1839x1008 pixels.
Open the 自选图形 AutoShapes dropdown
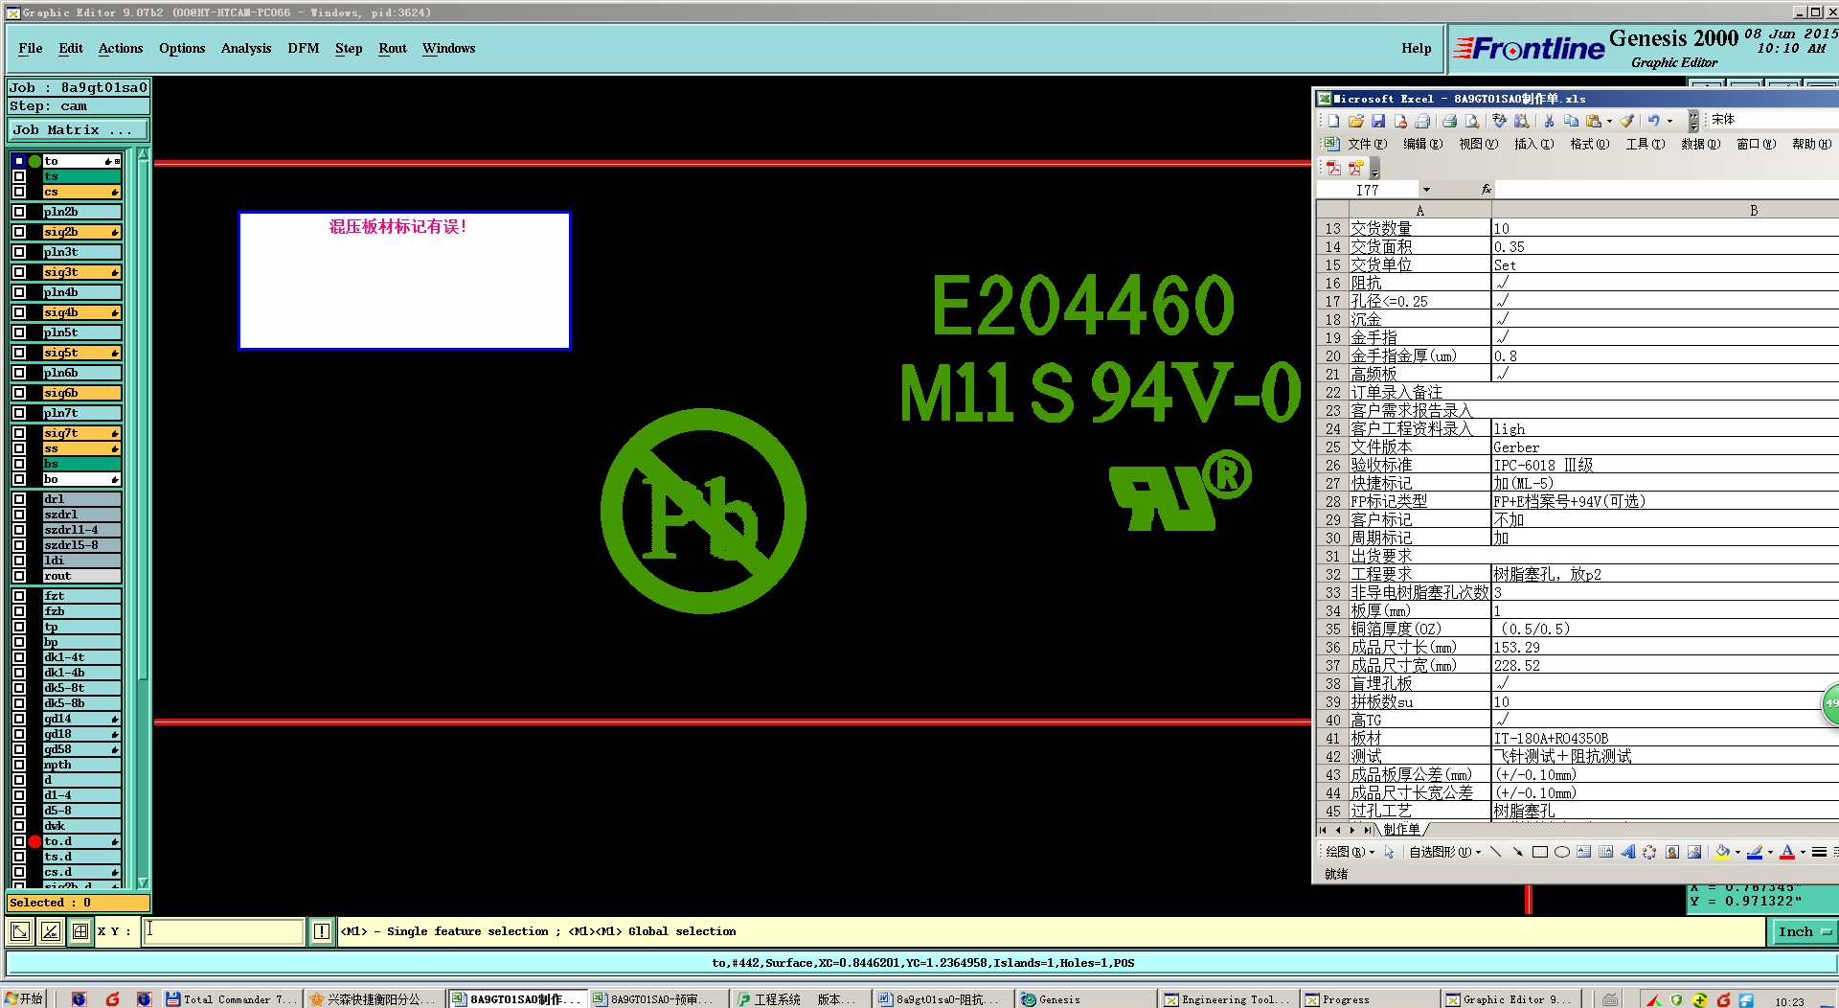pos(1444,852)
